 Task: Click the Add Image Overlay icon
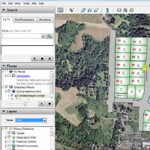coord(96,10)
